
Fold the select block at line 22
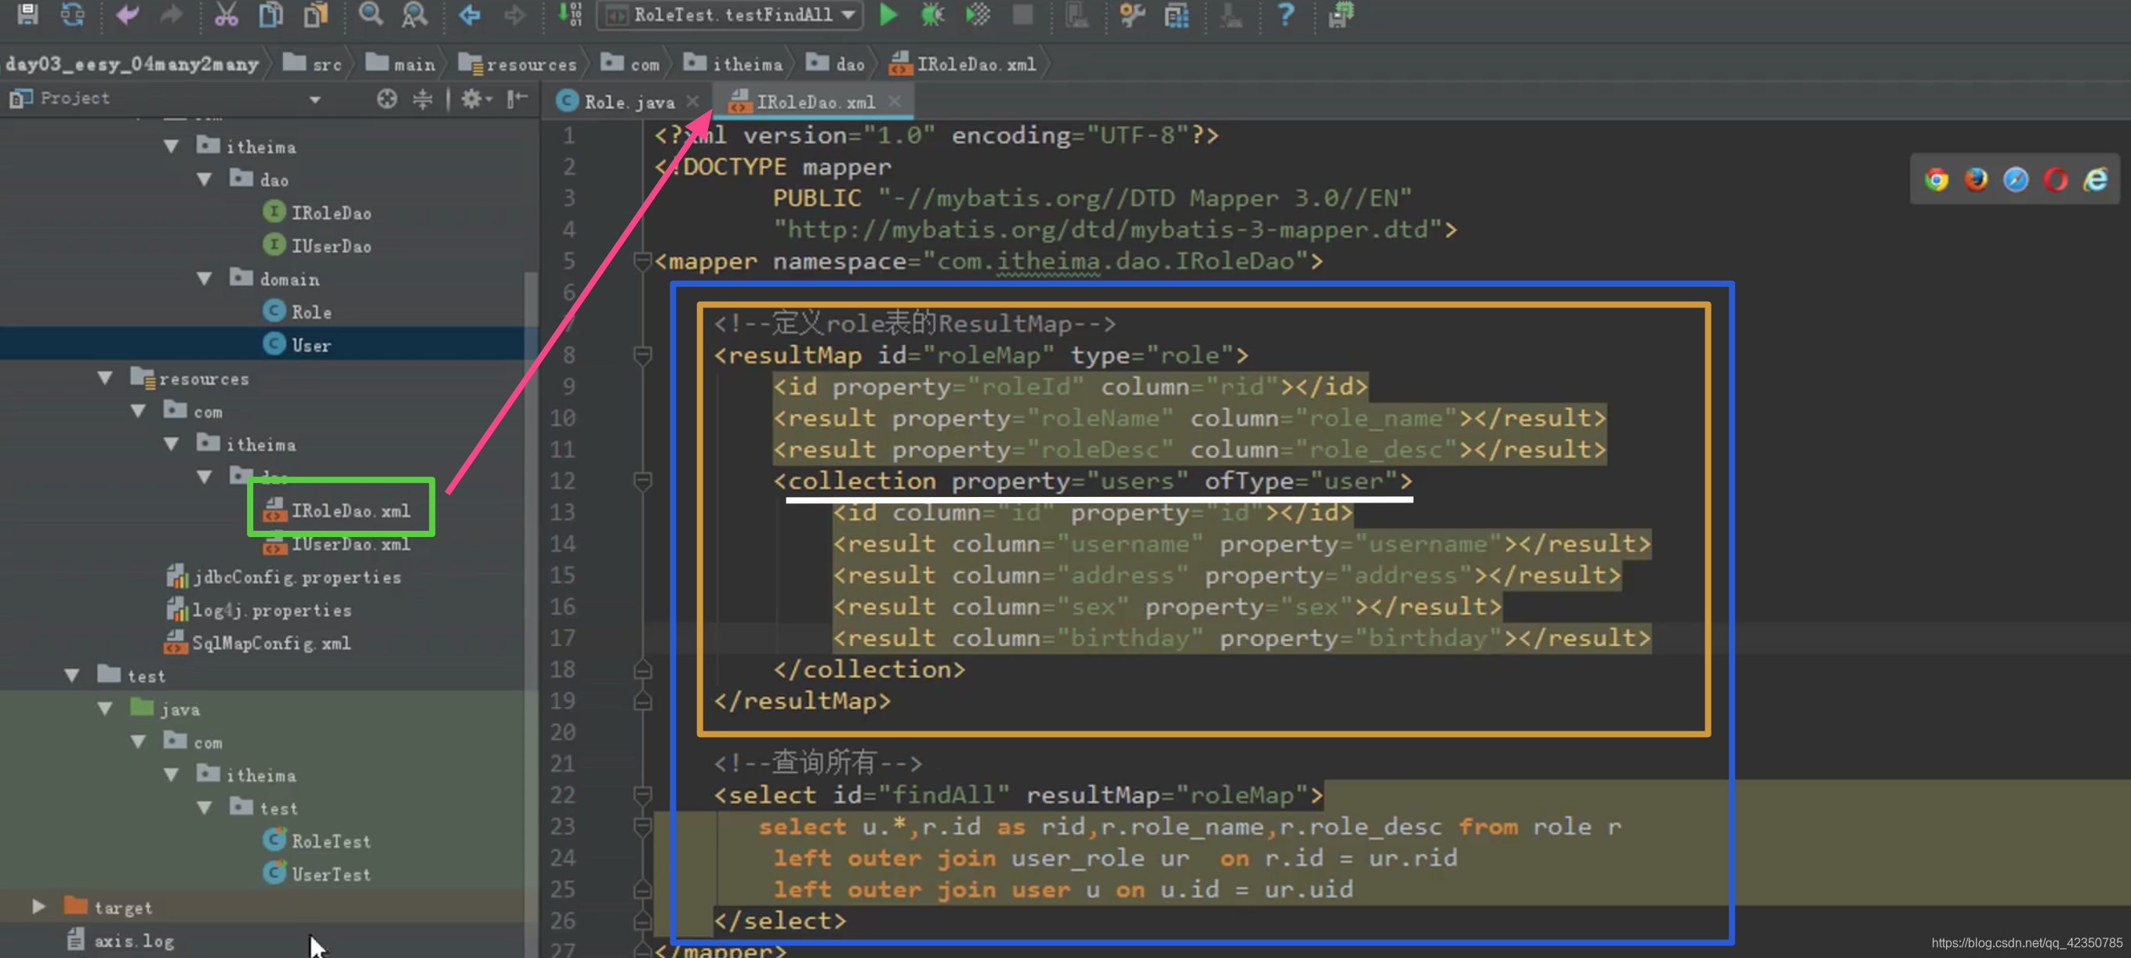643,795
